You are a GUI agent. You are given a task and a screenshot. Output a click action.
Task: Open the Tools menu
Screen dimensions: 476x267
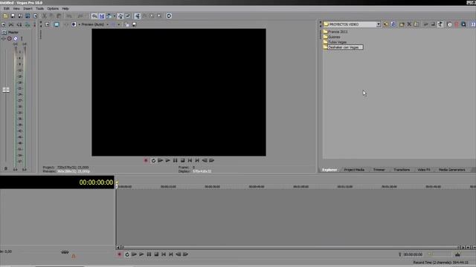coord(39,8)
